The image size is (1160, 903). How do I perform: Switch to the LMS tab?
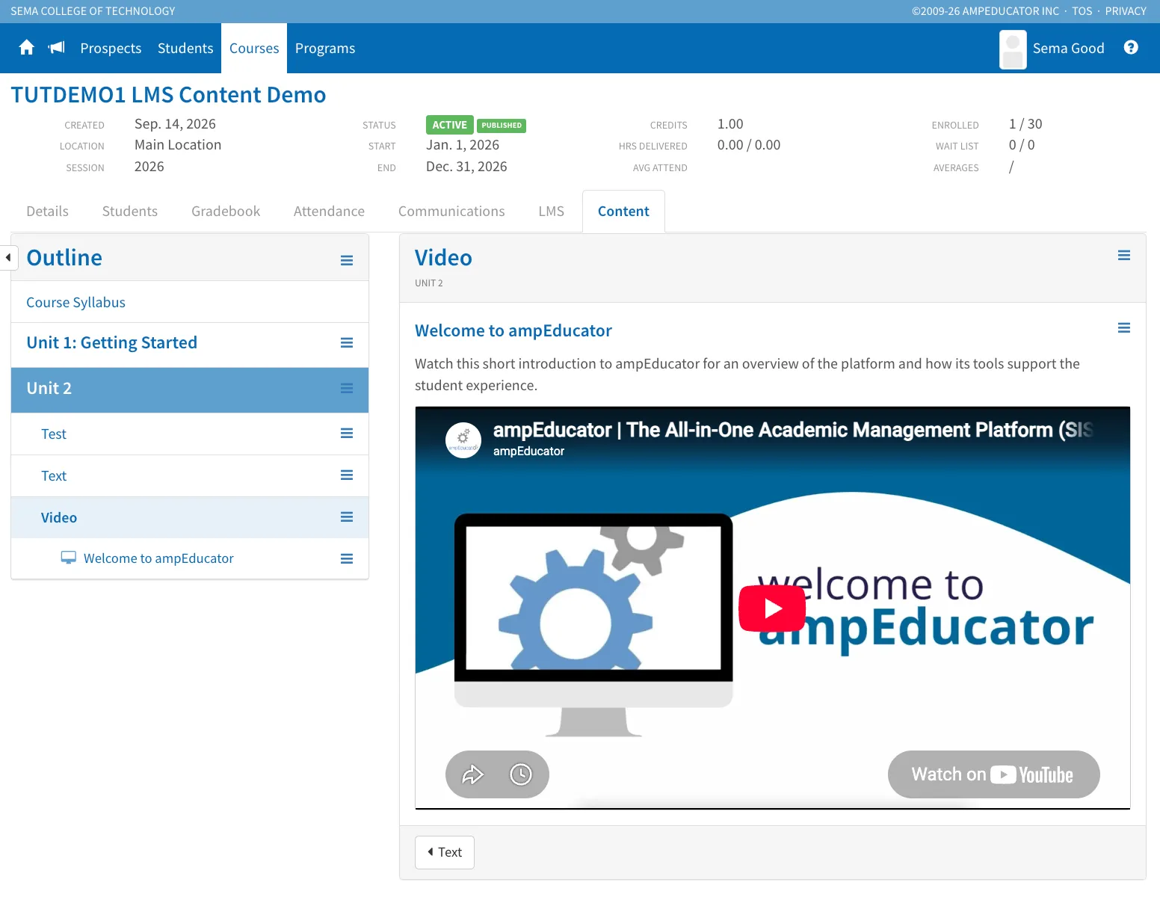(x=552, y=212)
